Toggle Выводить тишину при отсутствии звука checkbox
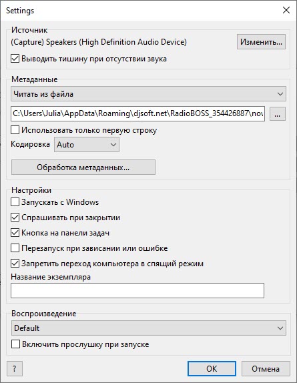This screenshot has width=297, height=383. tap(15, 59)
